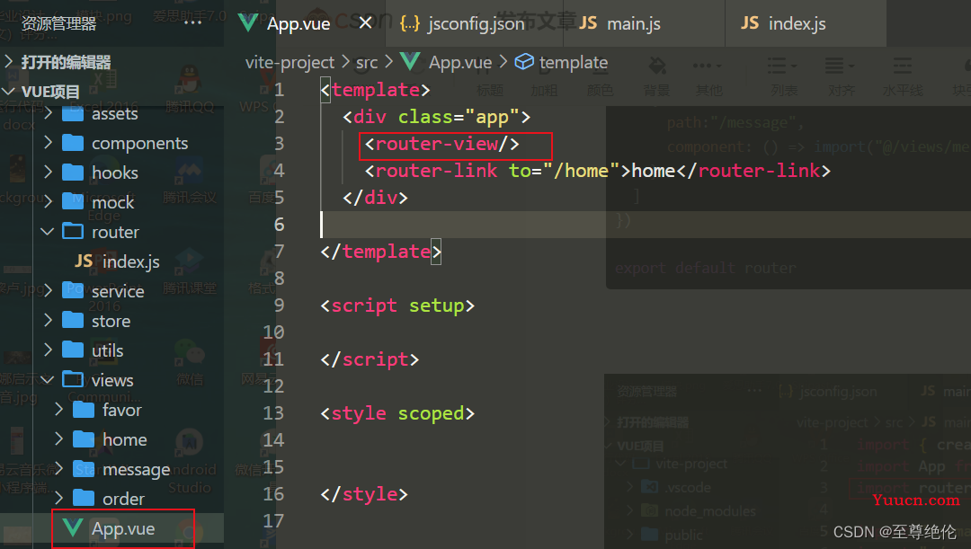The width and height of the screenshot is (971, 549).
Task: Switch to the jsconfig.json tab
Action: (475, 23)
